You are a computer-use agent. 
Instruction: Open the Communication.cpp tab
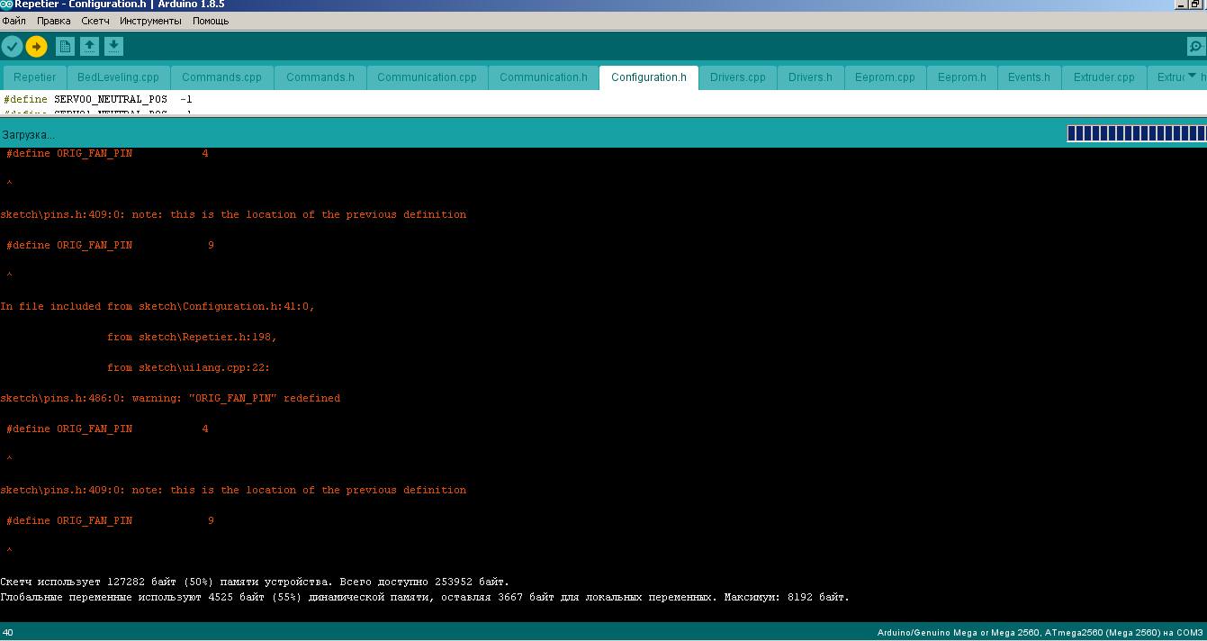click(427, 77)
